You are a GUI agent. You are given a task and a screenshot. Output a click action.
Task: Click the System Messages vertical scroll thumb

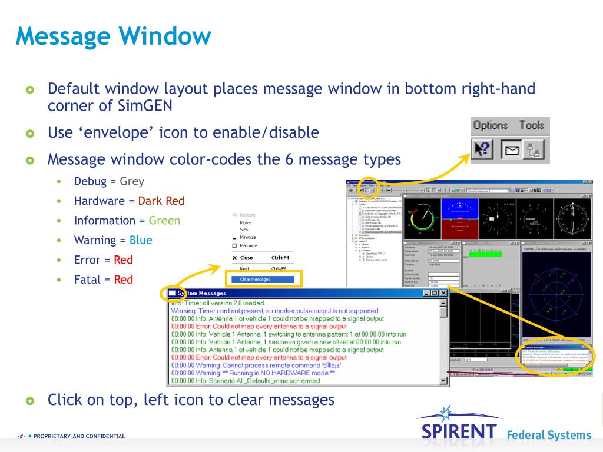(x=443, y=312)
